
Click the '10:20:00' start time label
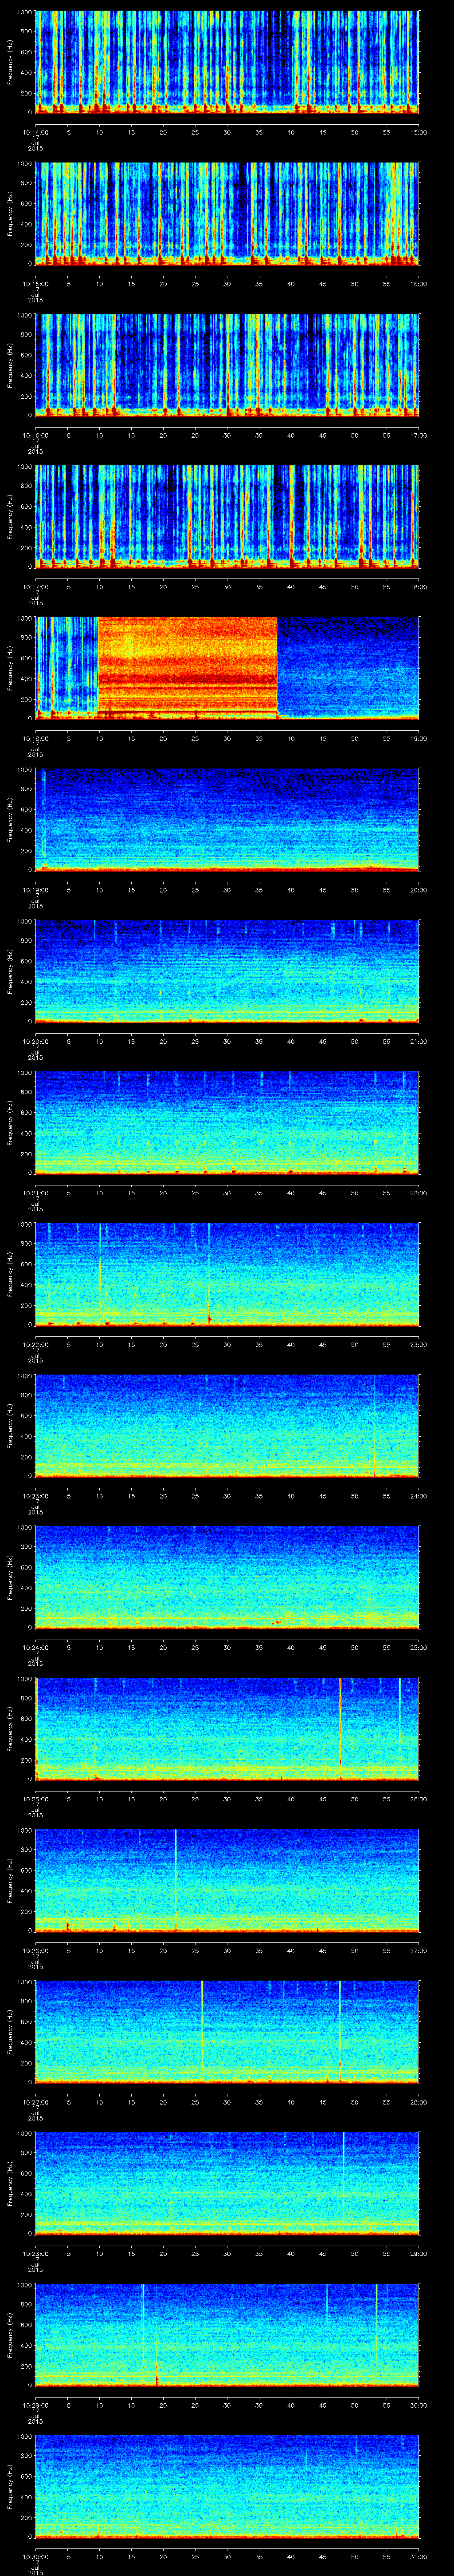point(35,1042)
